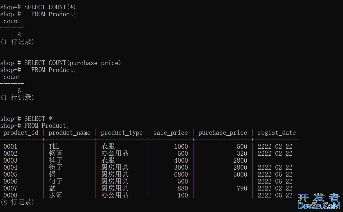This screenshot has height=212, width=343.
Task: Click the sale_price column header
Action: 171,133
